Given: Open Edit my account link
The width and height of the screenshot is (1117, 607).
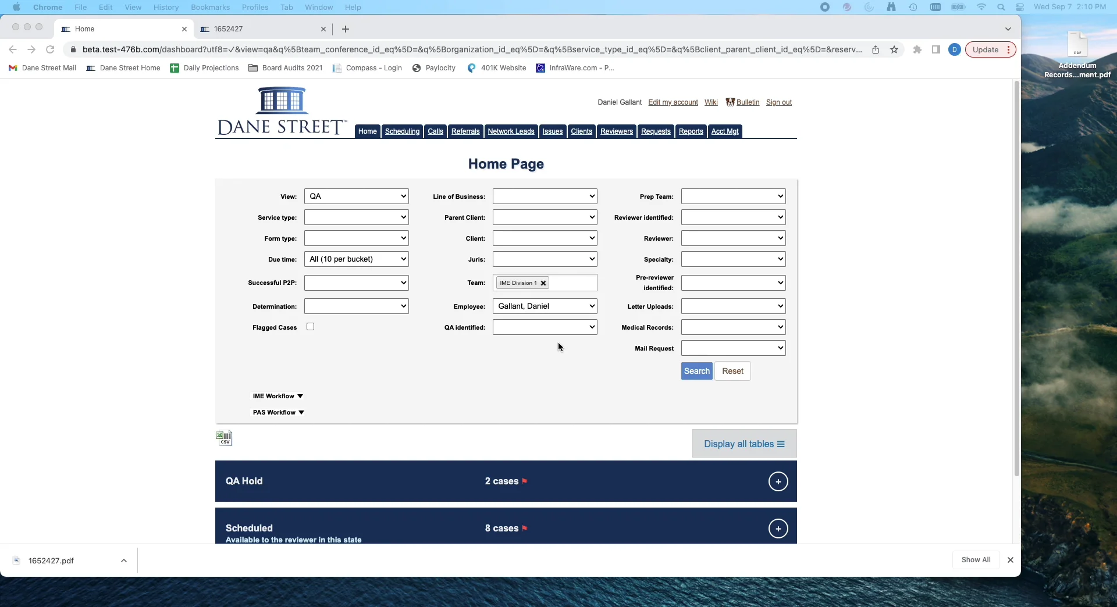Looking at the screenshot, I should (x=673, y=102).
